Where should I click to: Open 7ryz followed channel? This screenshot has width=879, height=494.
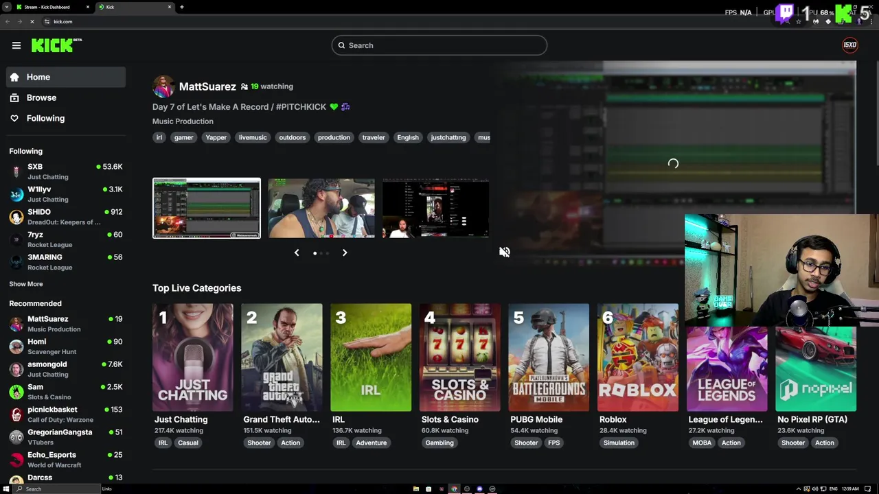point(66,239)
